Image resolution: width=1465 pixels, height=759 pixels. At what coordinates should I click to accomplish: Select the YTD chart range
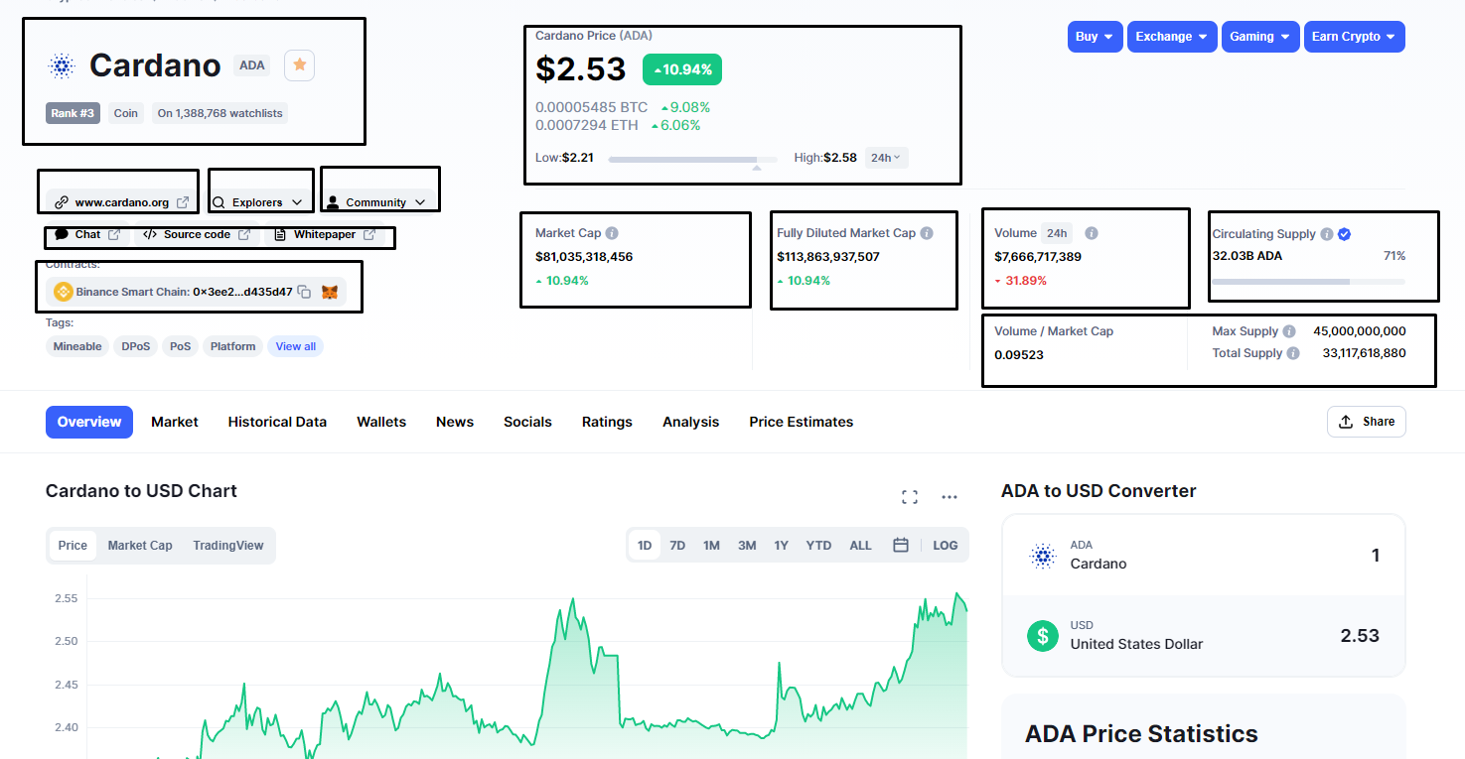click(818, 545)
